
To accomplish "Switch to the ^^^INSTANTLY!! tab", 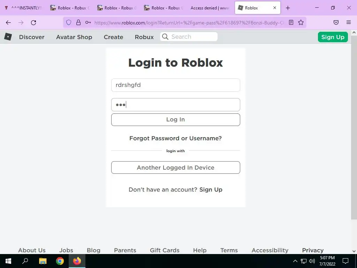I will pyautogui.click(x=24, y=8).
